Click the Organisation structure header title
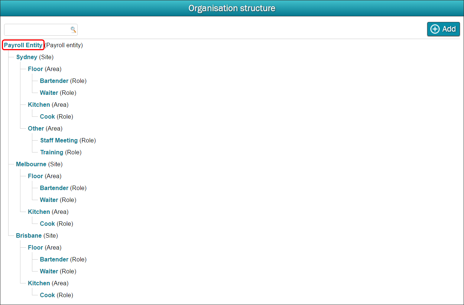The width and height of the screenshot is (464, 305). pos(232,8)
